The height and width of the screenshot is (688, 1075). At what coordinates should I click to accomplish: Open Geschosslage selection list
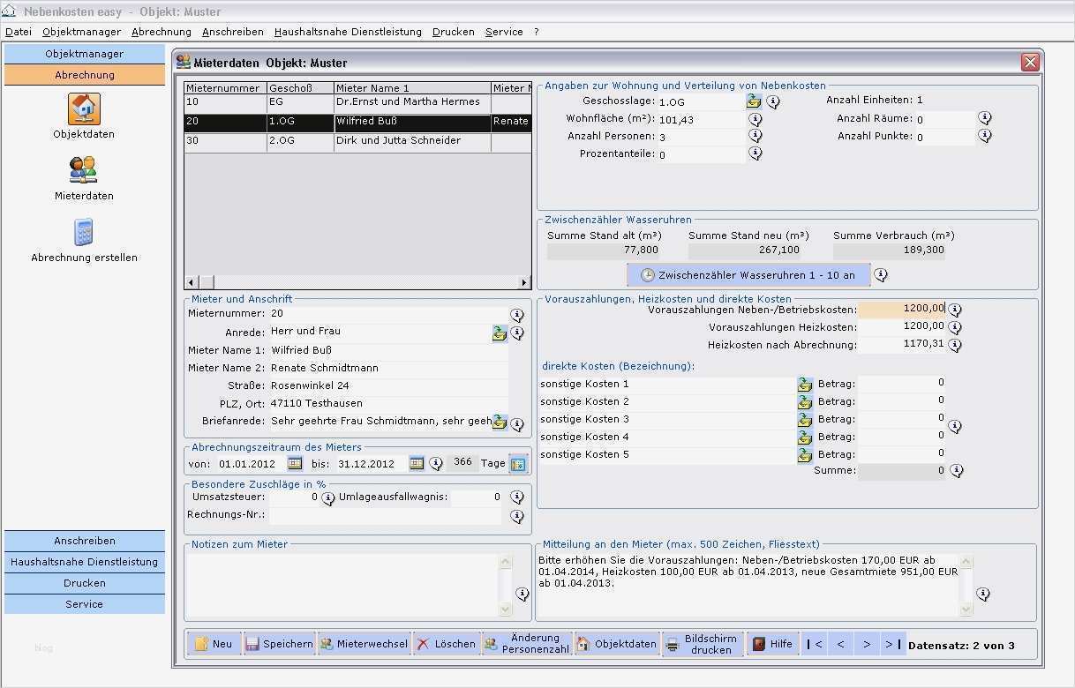click(753, 101)
